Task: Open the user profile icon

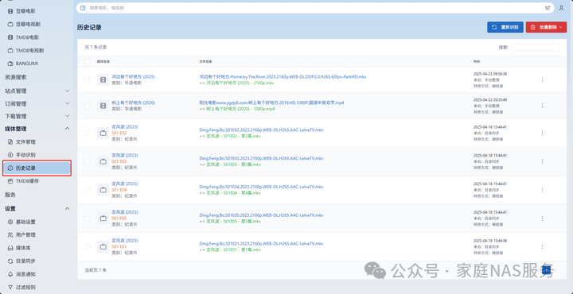Action: (x=561, y=8)
